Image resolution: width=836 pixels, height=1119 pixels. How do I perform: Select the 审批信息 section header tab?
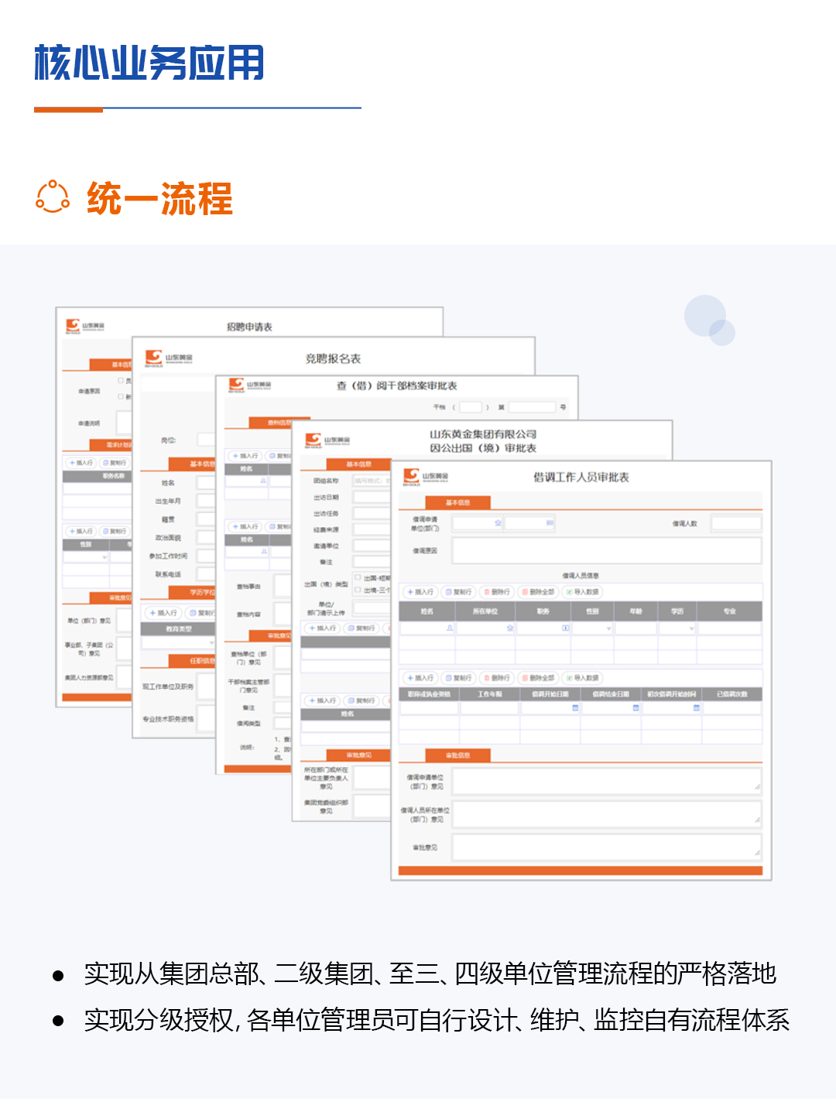pyautogui.click(x=459, y=755)
